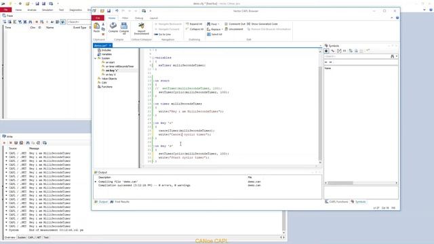Click the Compile All button
The image size is (434, 244).
click(124, 28)
